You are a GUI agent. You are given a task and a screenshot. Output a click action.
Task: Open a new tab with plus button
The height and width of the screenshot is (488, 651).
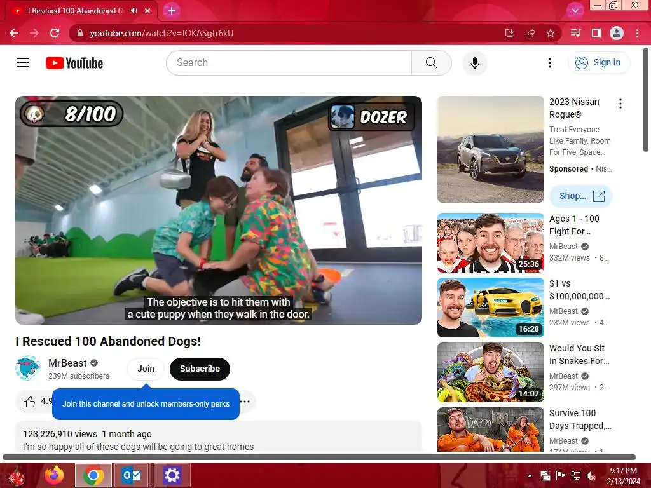[172, 11]
